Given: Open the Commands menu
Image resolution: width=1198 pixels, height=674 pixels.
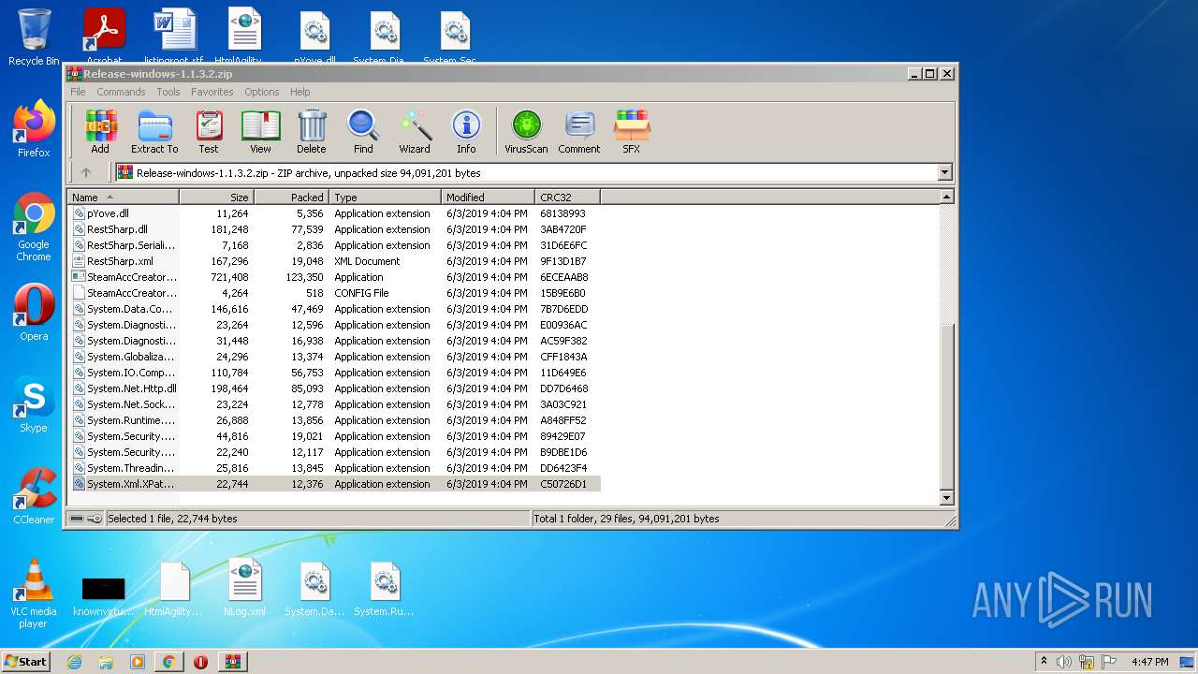Looking at the screenshot, I should pos(121,92).
